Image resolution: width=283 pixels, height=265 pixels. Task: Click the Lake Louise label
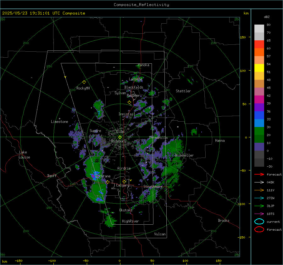[x=24, y=155]
